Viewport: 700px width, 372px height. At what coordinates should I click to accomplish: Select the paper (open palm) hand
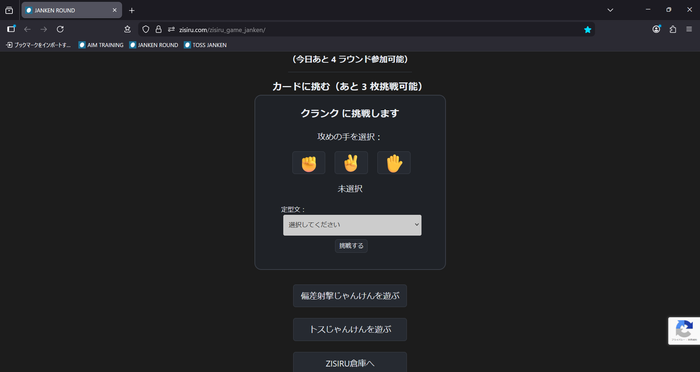pyautogui.click(x=394, y=163)
